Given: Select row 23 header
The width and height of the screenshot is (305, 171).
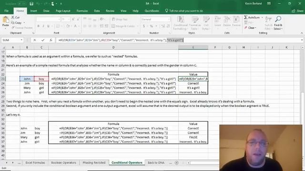Looking at the screenshot, I should pos(3,79).
